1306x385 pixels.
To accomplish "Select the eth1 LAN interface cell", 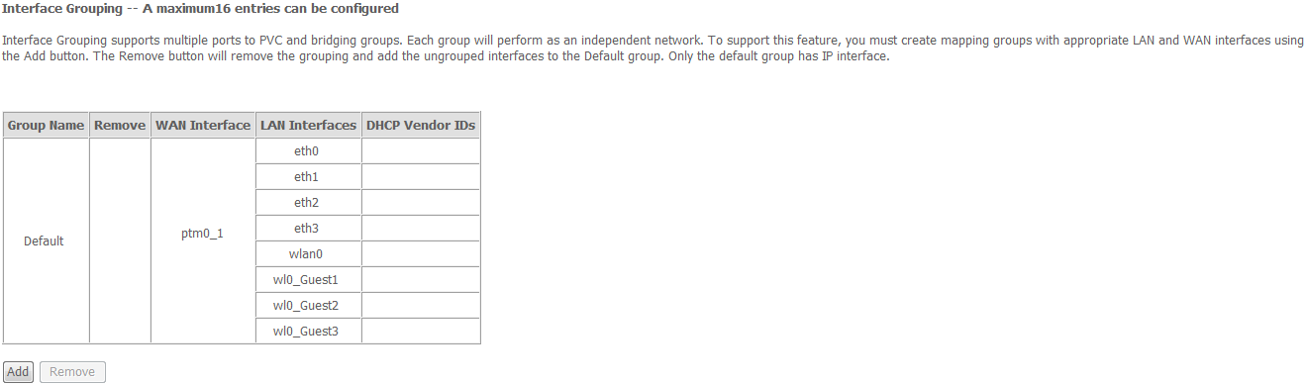I will [308, 177].
